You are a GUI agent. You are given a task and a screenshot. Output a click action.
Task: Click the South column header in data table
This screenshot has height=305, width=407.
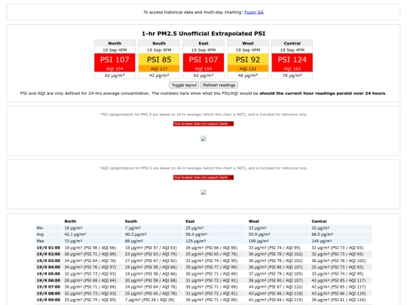tap(131, 221)
